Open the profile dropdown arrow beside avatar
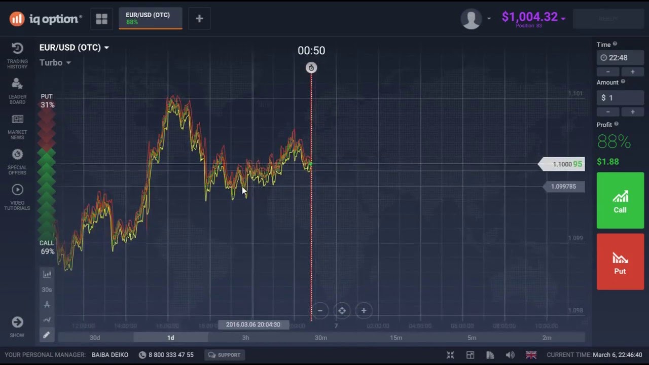Screen dimensions: 649x365 pos(489,19)
